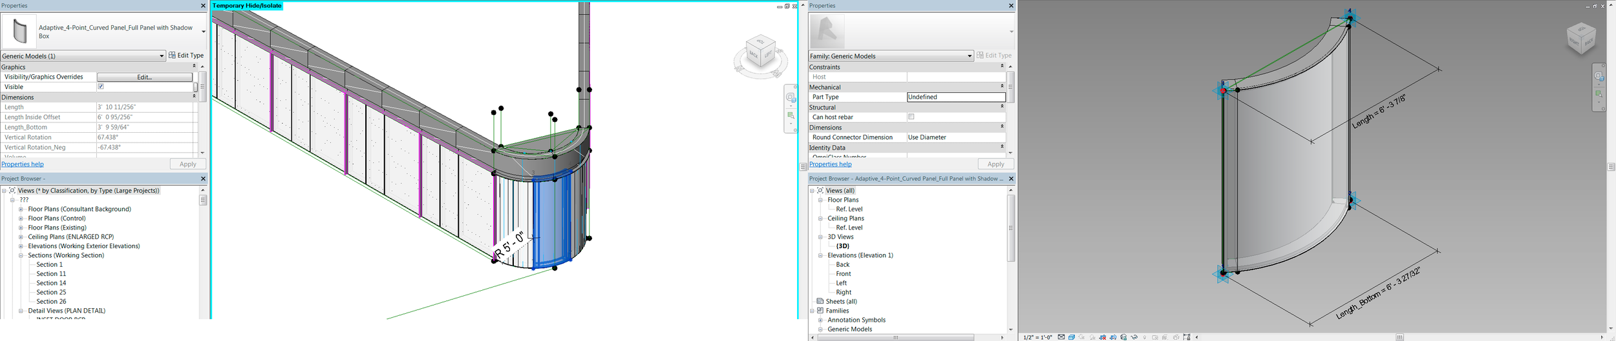Click Temporary Hide/Isolate glasses icon
The height and width of the screenshot is (341, 1616).
[x=1134, y=337]
